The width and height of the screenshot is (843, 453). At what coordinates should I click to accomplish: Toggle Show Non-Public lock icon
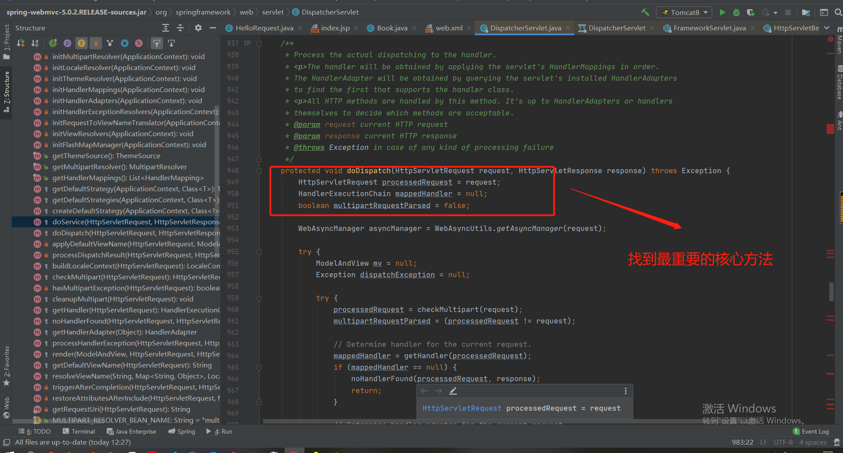pyautogui.click(x=96, y=43)
